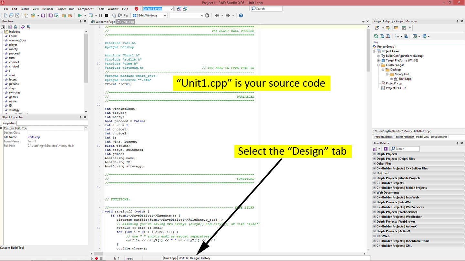Open the Component menu
Screen dimensions: 465x261
[86, 9]
